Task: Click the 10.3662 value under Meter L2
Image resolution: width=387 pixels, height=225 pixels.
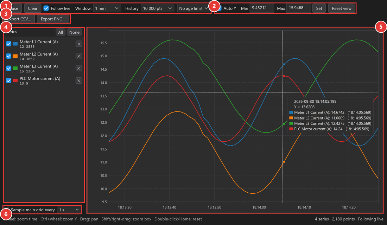Action: (27, 59)
